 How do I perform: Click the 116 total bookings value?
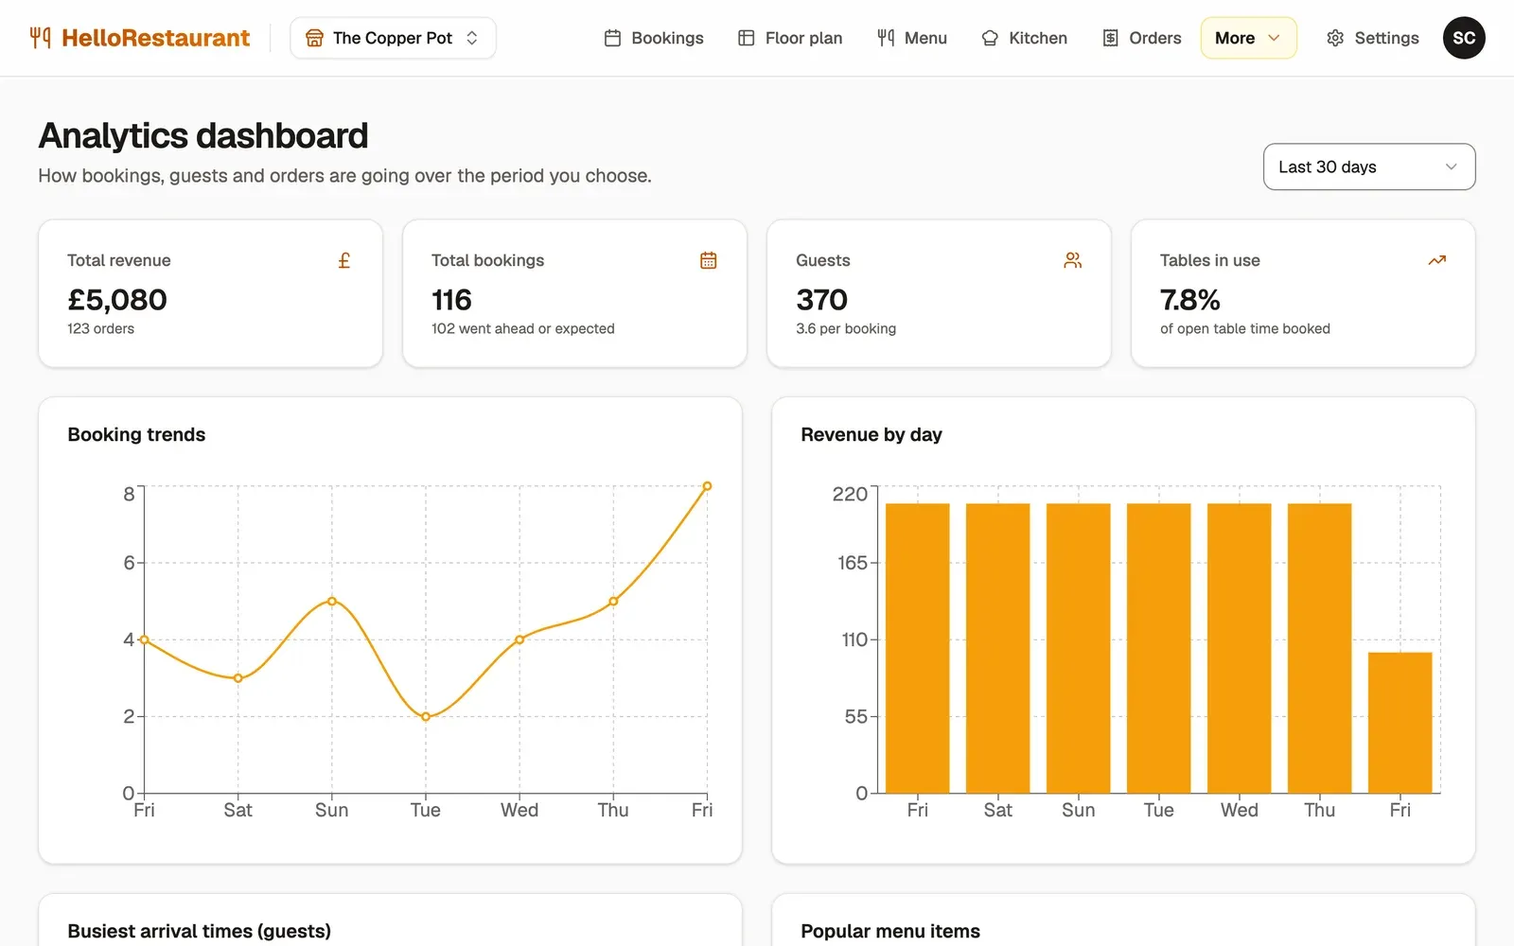pyautogui.click(x=451, y=300)
